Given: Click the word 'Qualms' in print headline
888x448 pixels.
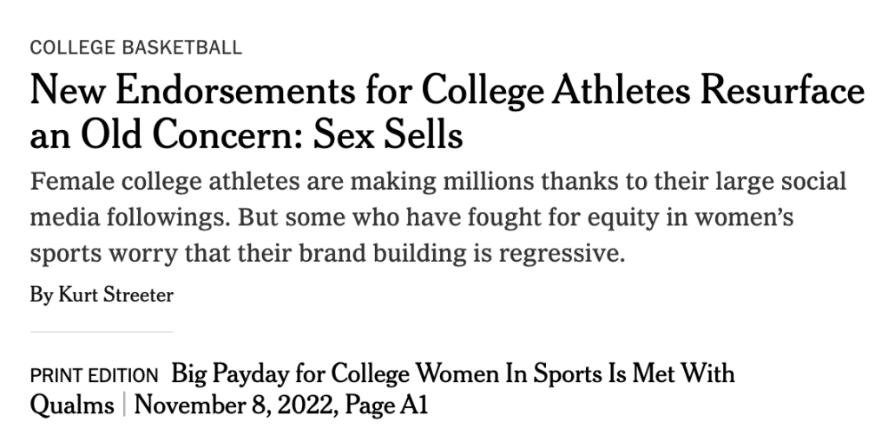Looking at the screenshot, I should tap(72, 405).
